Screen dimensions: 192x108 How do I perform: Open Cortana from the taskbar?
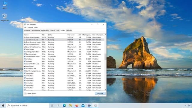click(52, 105)
